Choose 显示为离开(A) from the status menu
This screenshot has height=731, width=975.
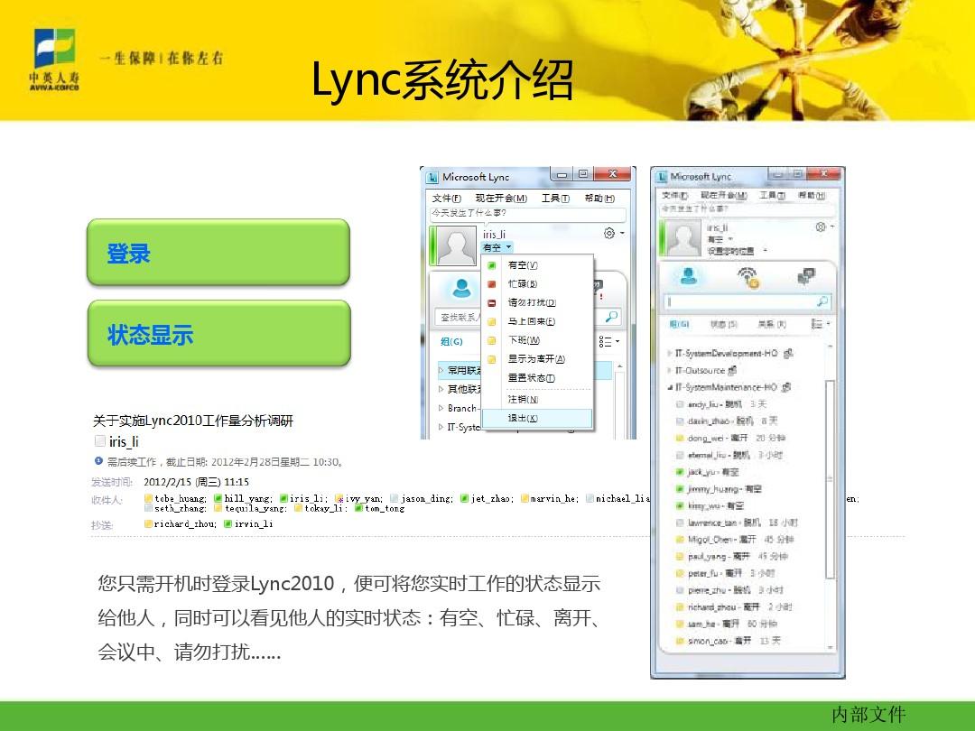point(537,358)
